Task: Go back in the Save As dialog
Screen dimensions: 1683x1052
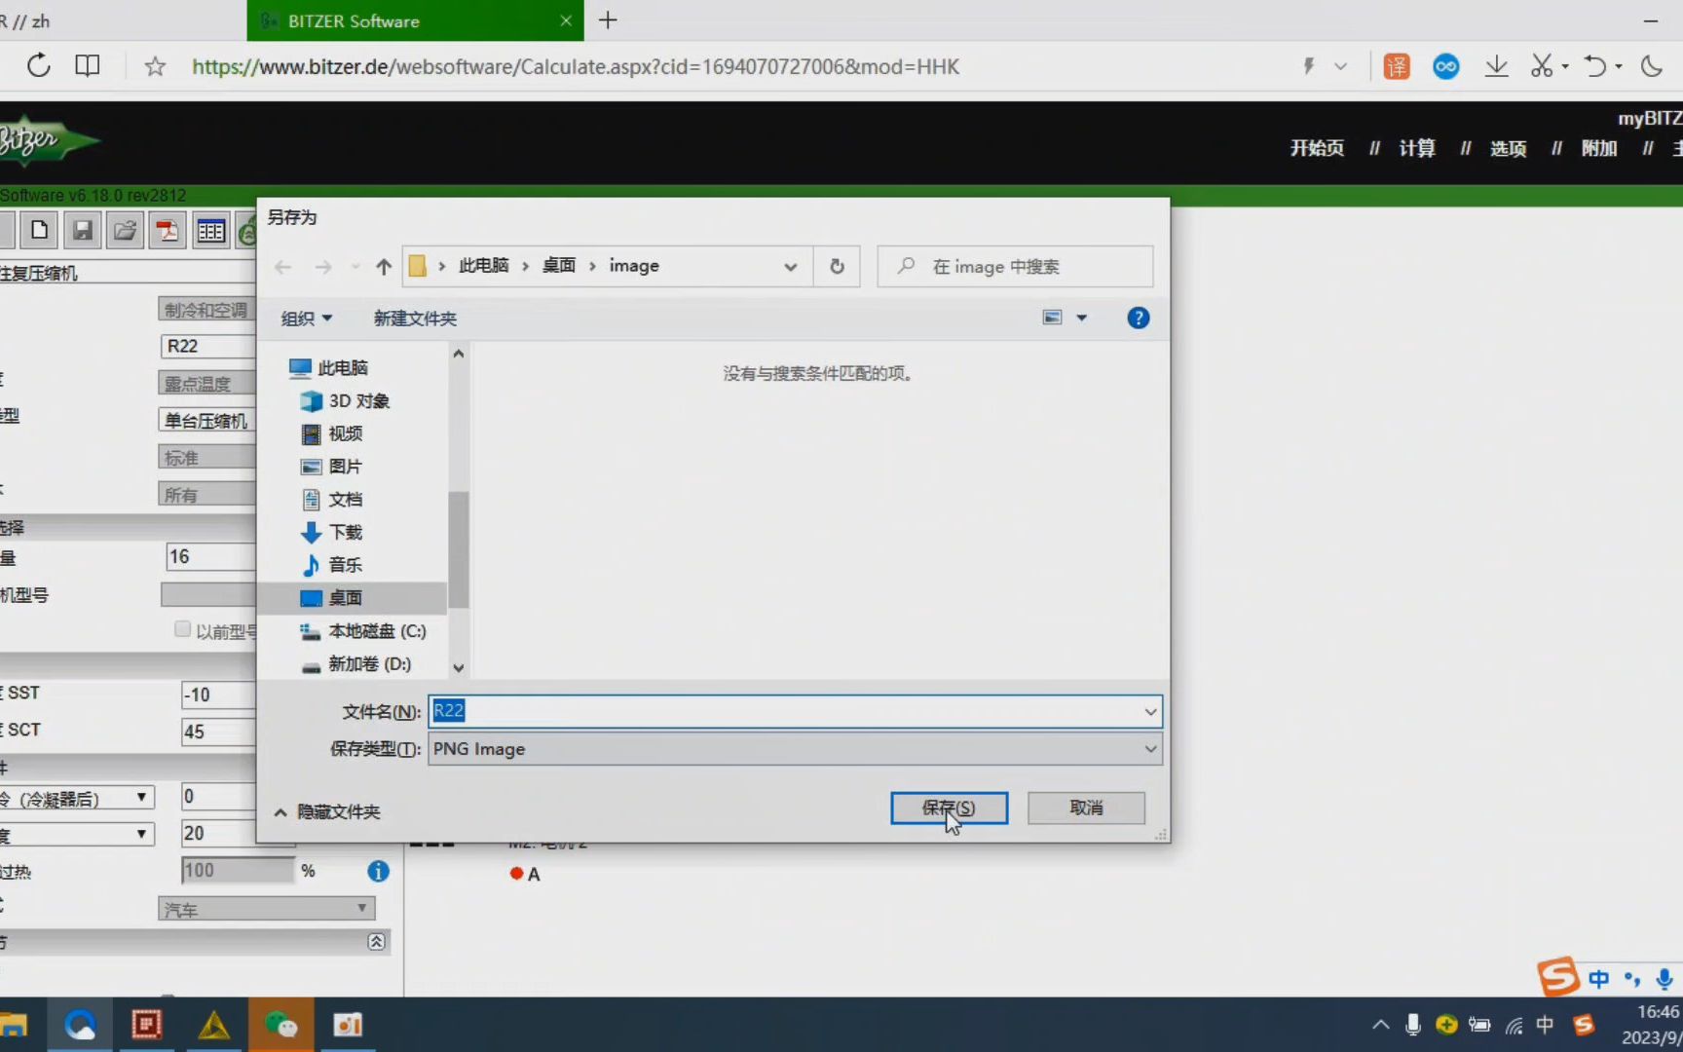Action: (283, 267)
